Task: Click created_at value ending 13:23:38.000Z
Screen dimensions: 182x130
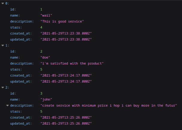Action: click(x=66, y=33)
